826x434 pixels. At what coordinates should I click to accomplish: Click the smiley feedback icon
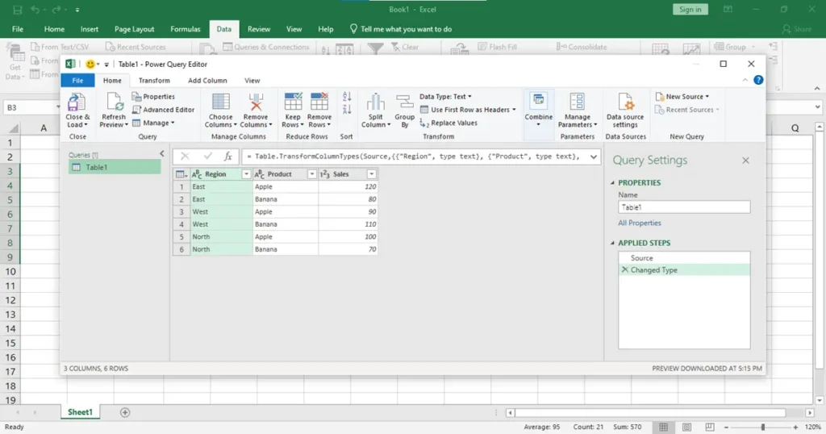click(x=90, y=65)
